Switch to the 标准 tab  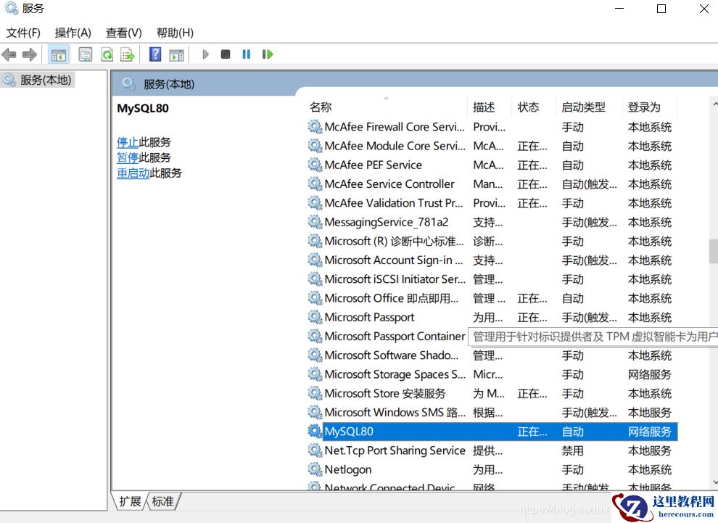[x=163, y=501]
